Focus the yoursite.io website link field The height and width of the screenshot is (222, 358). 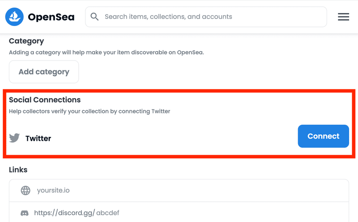179,191
